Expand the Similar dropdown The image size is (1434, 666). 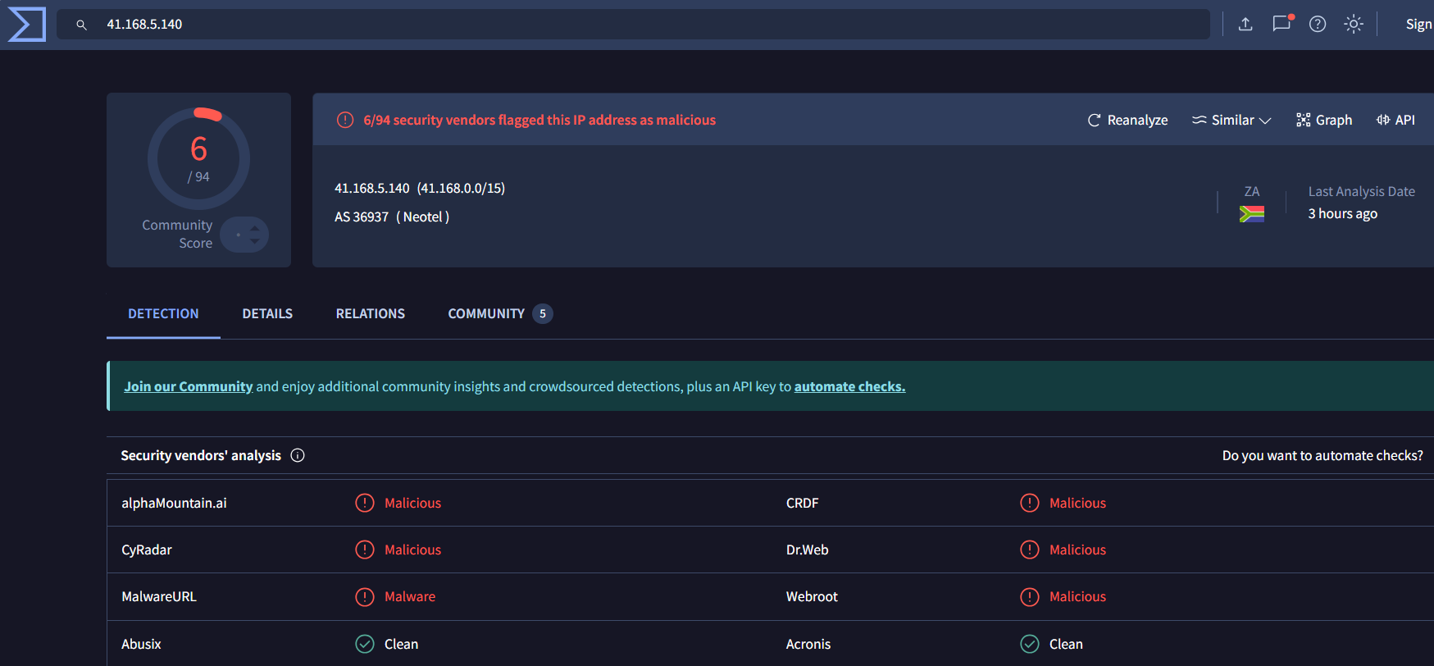click(1231, 120)
